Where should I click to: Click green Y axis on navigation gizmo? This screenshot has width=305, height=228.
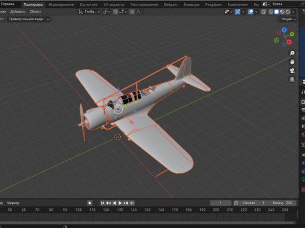tap(292, 34)
